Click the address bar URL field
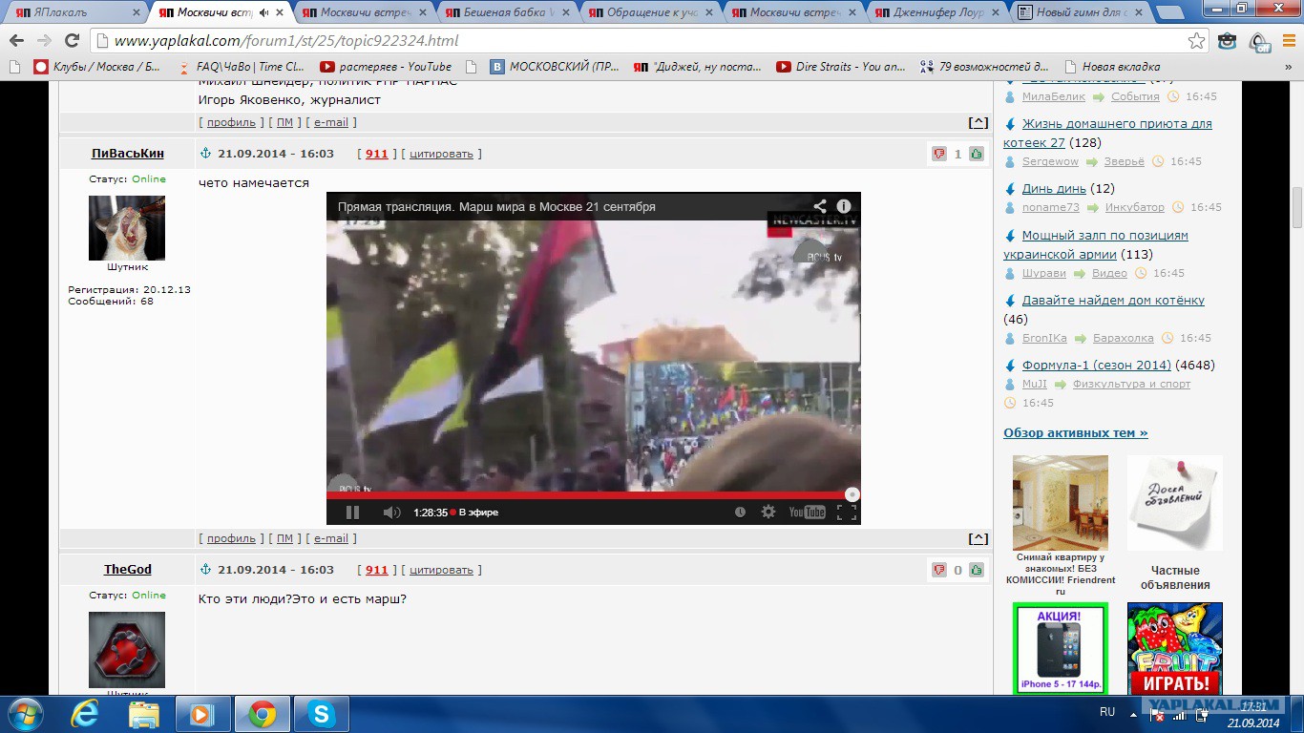 coord(649,41)
